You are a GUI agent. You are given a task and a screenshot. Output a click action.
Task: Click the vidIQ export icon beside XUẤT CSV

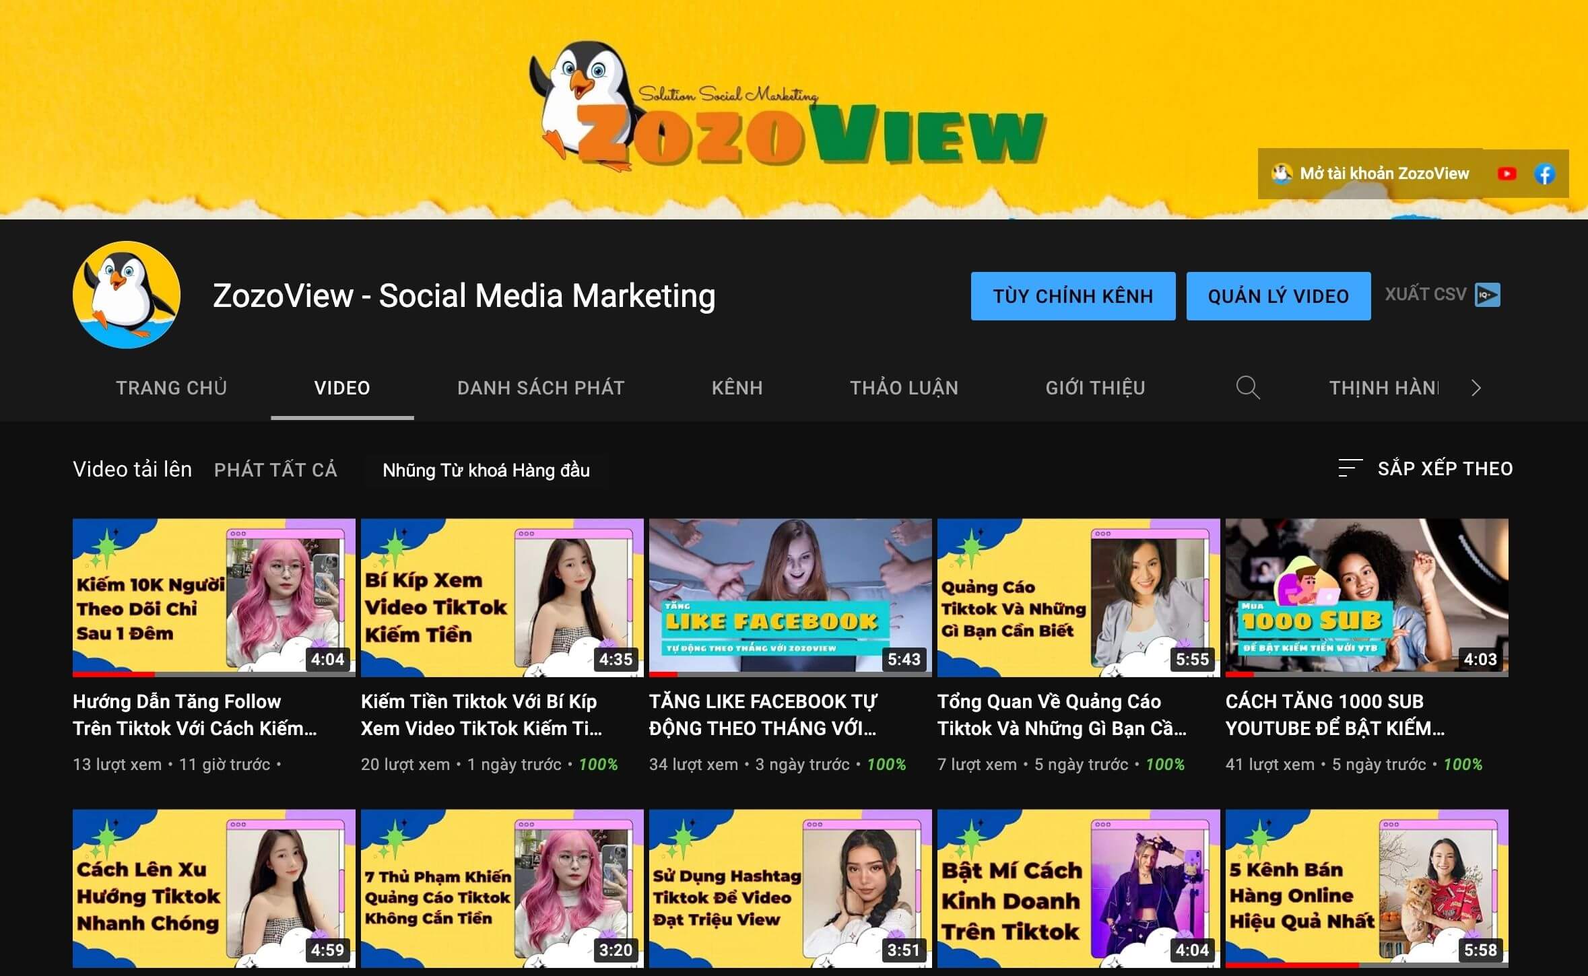click(1487, 295)
